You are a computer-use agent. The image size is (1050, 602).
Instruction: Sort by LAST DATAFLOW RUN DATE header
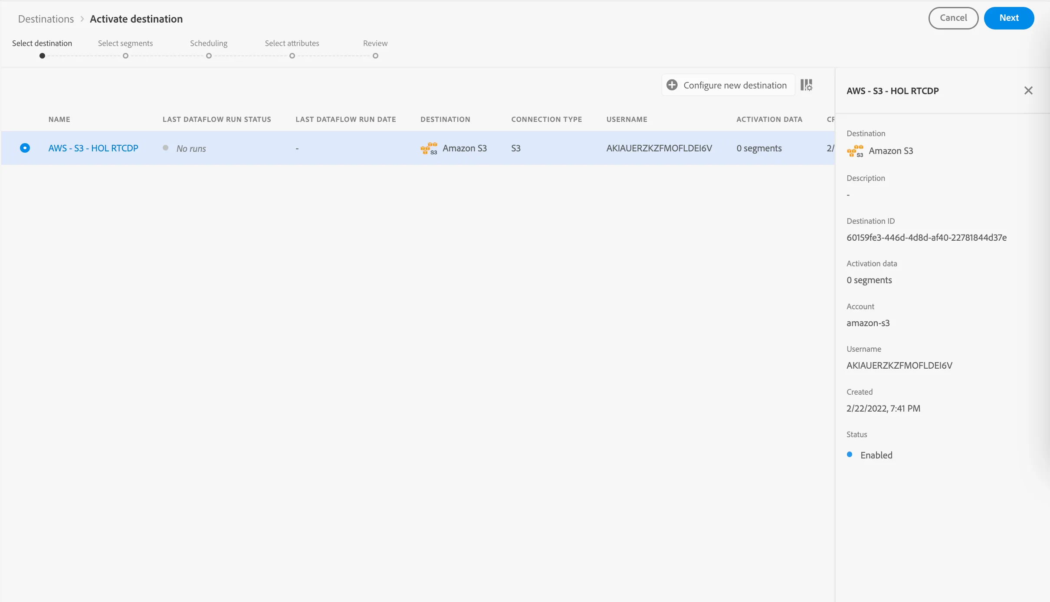click(x=346, y=119)
